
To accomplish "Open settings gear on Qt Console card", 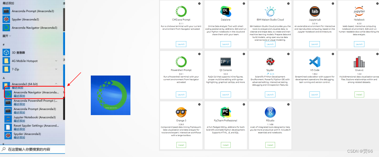I will [x=244, y=54].
